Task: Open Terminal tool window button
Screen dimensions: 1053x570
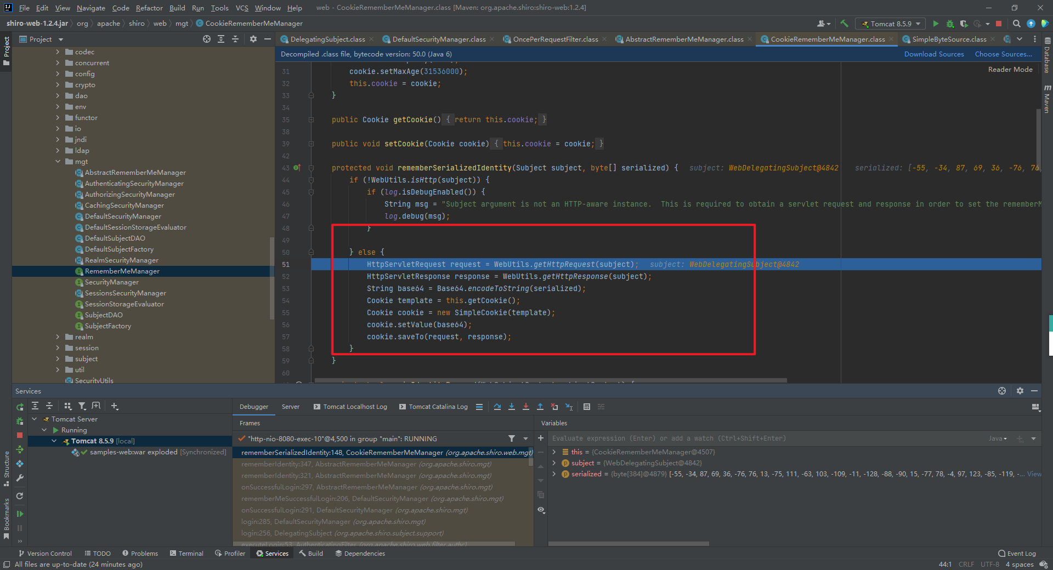Action: tap(186, 554)
